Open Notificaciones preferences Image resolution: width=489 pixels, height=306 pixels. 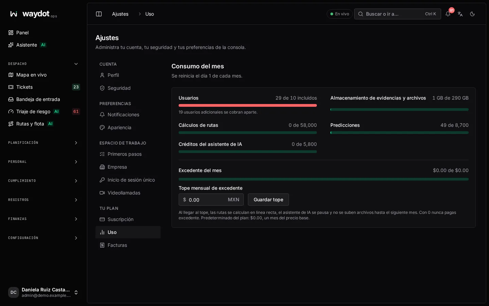[128, 115]
